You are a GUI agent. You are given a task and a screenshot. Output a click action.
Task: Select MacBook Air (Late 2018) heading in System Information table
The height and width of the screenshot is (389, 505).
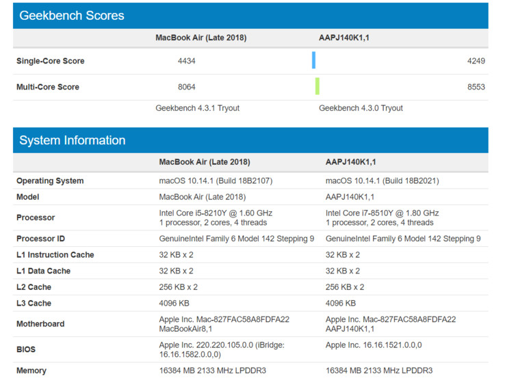pos(205,162)
